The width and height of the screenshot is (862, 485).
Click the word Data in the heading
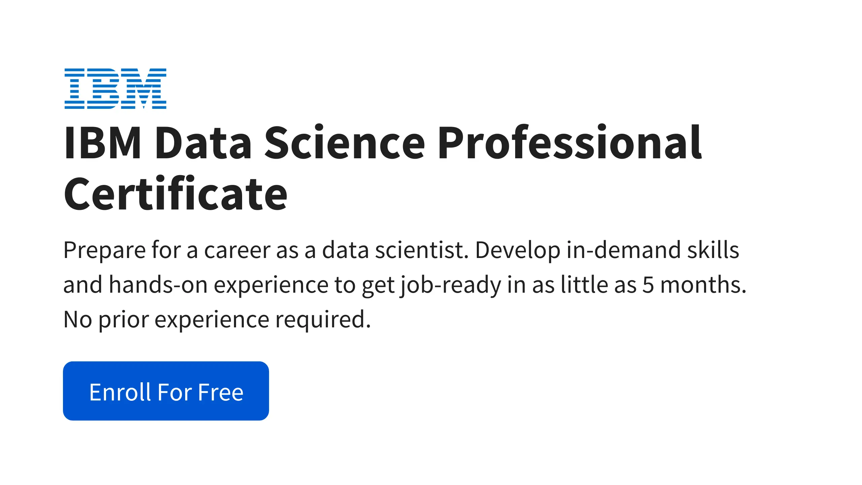pyautogui.click(x=203, y=142)
